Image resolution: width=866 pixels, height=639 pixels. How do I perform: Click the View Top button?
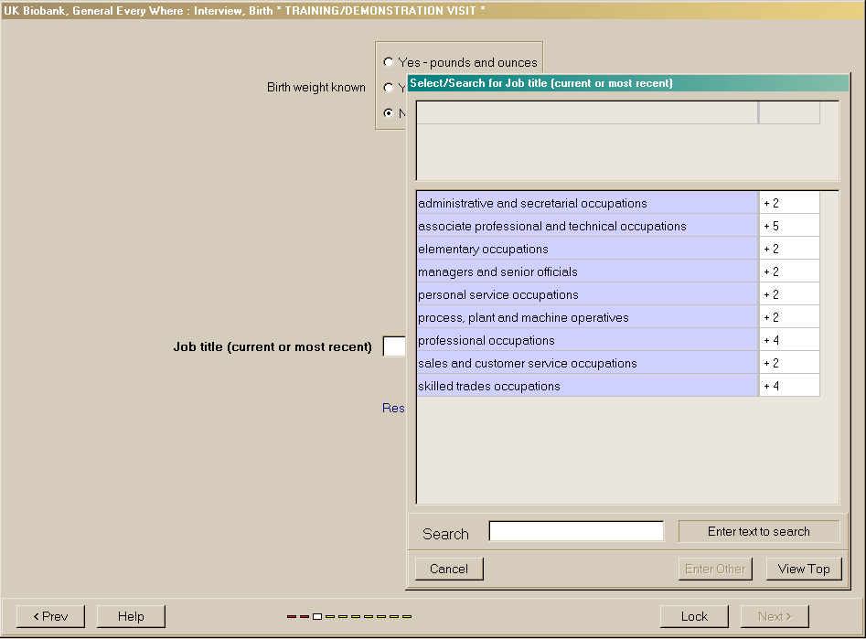coord(803,569)
